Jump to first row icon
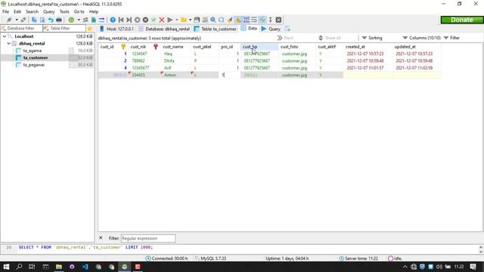The height and width of the screenshot is (272, 484). coord(121,20)
